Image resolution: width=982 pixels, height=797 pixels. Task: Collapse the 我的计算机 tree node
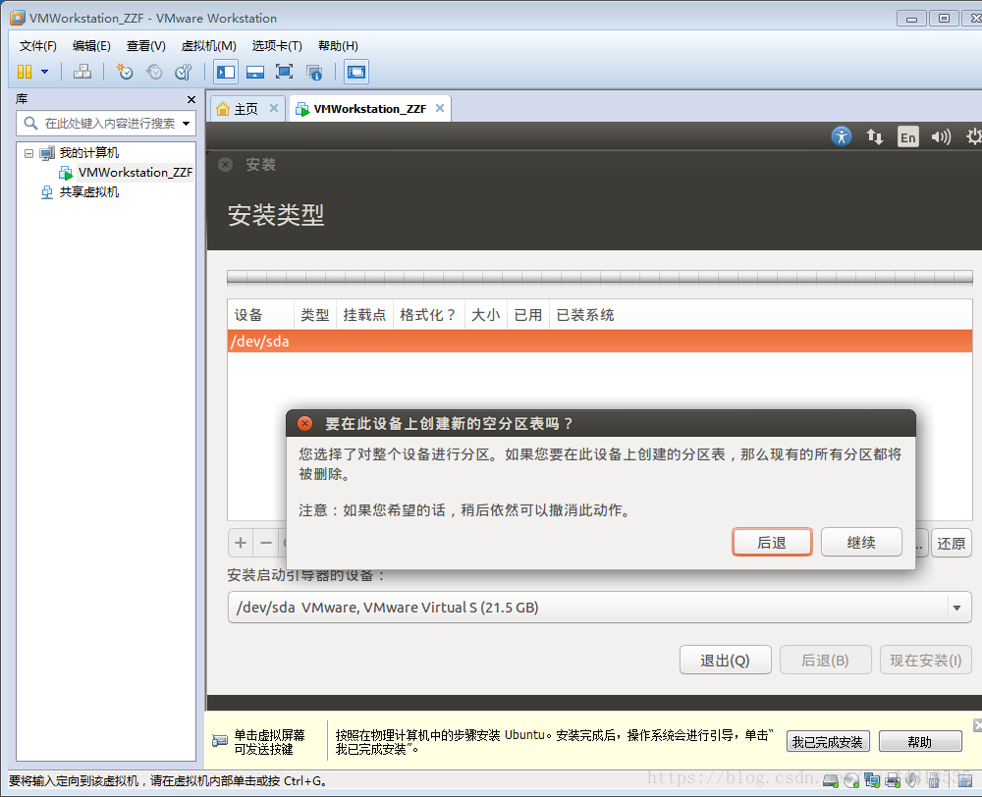28,153
